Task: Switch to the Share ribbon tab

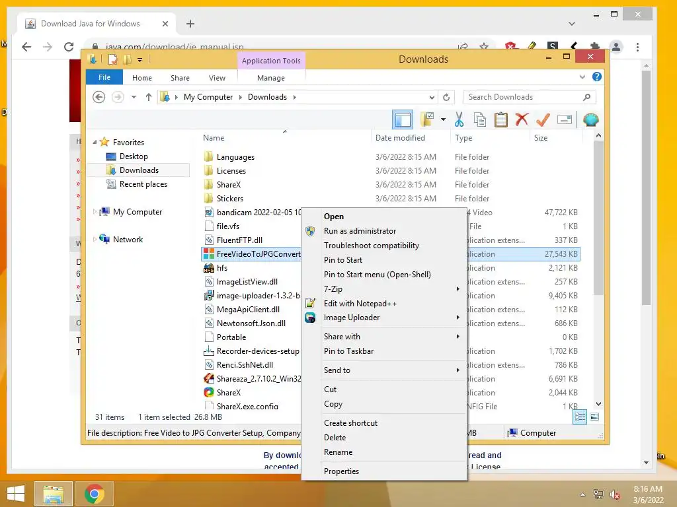Action: (x=180, y=78)
